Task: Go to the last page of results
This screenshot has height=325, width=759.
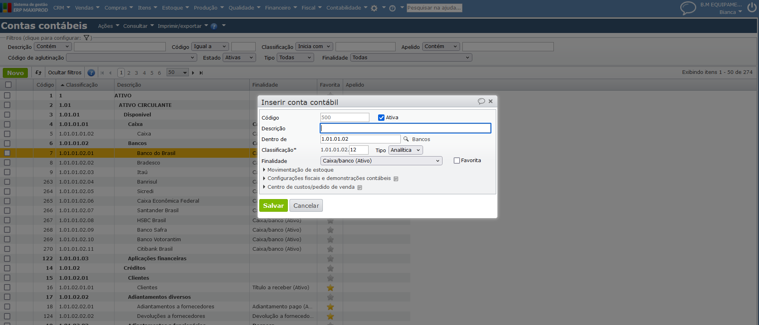Action: pos(201,73)
